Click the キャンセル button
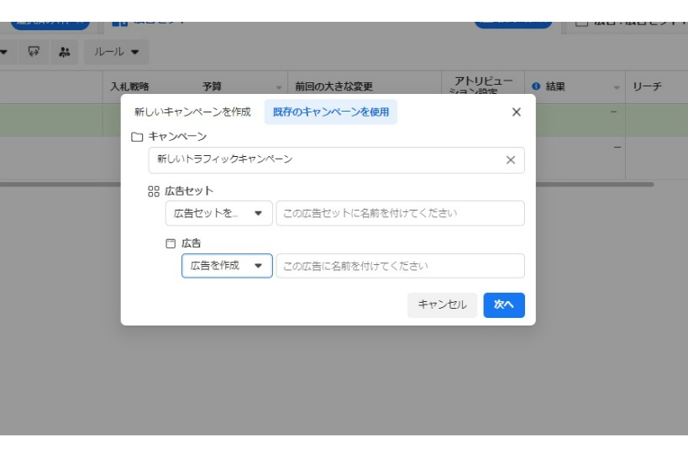 click(x=442, y=304)
